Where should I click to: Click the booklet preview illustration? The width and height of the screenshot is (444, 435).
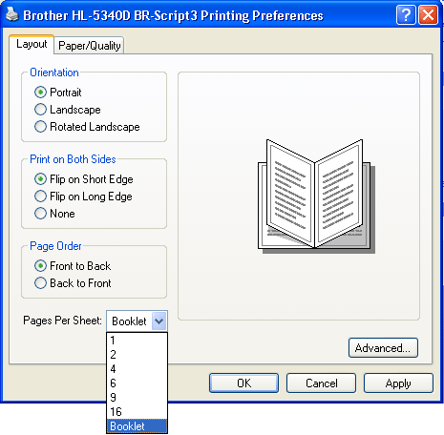[x=316, y=196]
